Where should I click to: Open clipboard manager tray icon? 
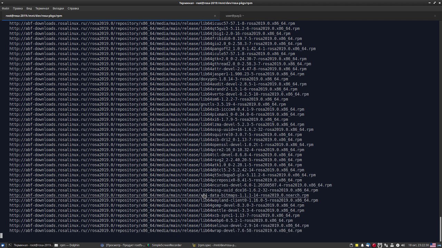(x=351, y=245)
